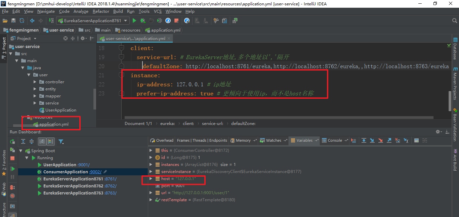Open the Ant Build side tool window
The height and width of the screenshot is (217, 459).
coord(455,160)
